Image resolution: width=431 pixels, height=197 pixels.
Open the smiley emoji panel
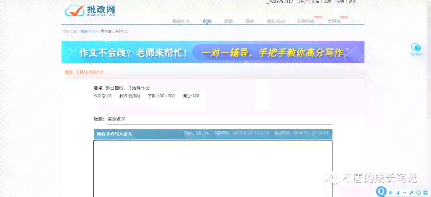click(419, 192)
